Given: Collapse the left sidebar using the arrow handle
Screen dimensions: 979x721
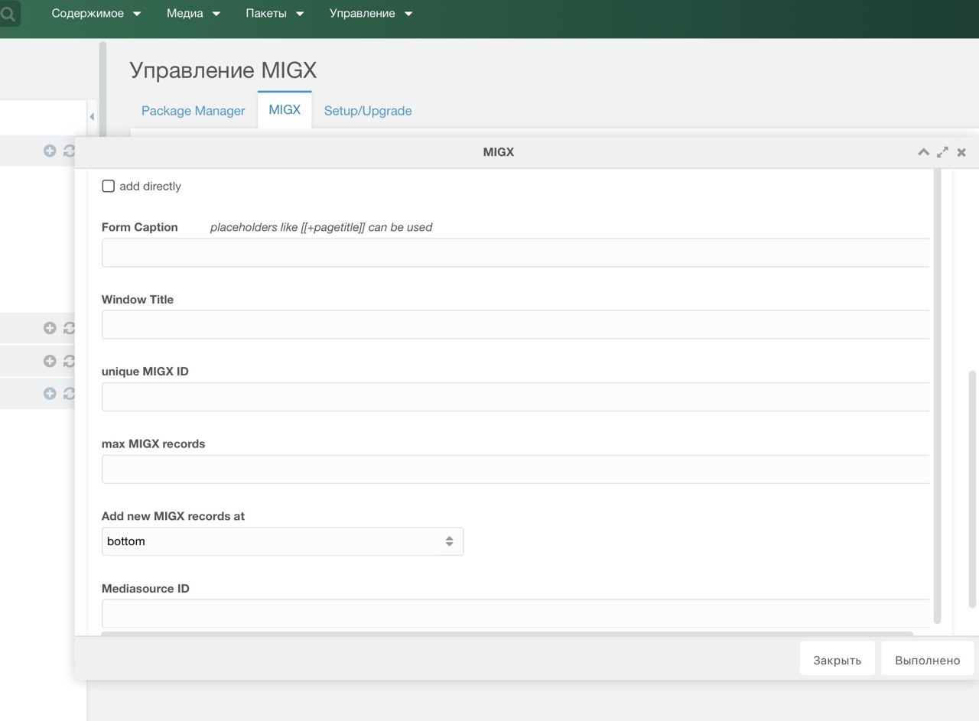Looking at the screenshot, I should click(92, 116).
